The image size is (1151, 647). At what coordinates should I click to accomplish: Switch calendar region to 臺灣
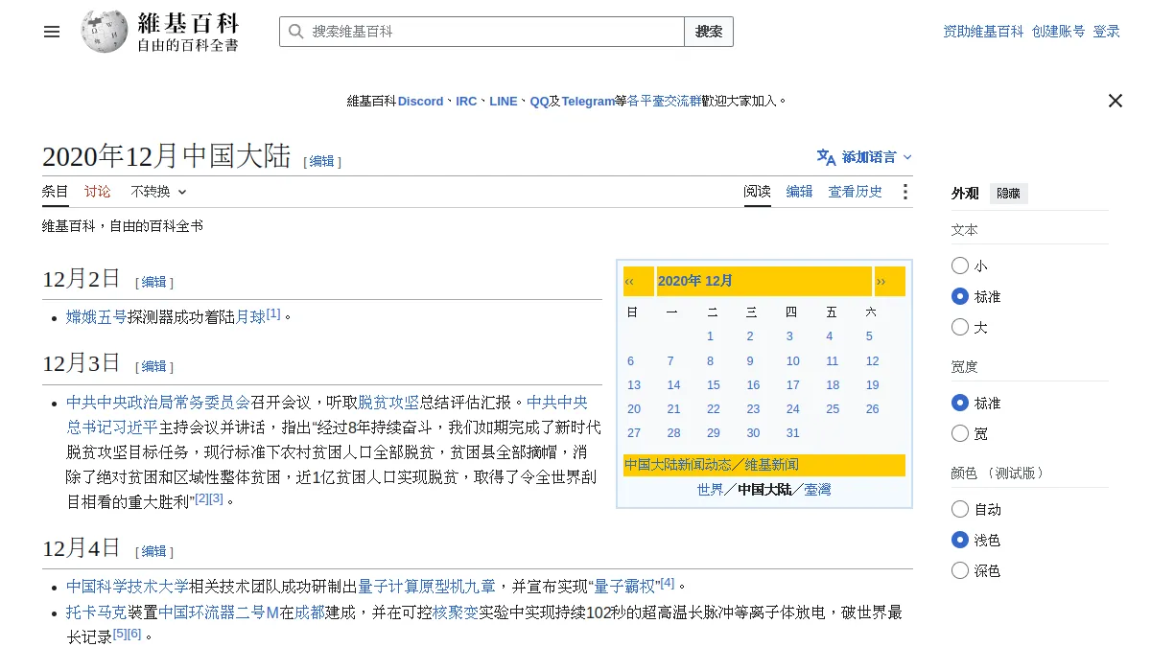point(818,490)
